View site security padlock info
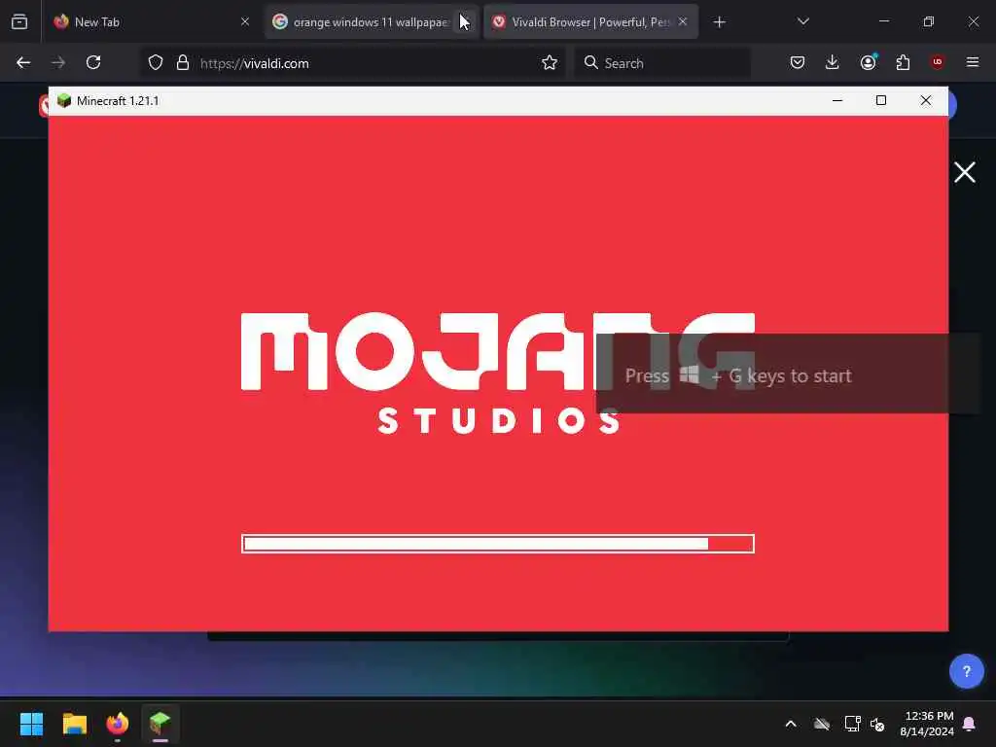 [x=183, y=62]
